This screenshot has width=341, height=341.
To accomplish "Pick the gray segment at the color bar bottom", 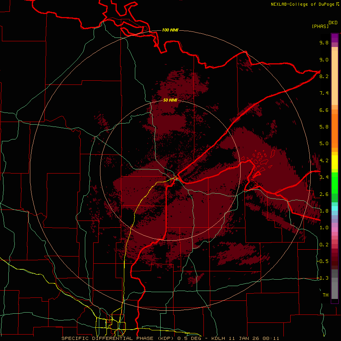I will click(335, 289).
